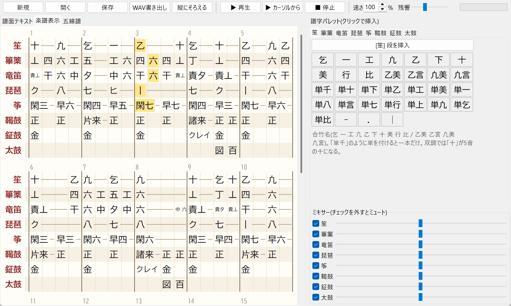Save the score with 保存

[108, 7]
